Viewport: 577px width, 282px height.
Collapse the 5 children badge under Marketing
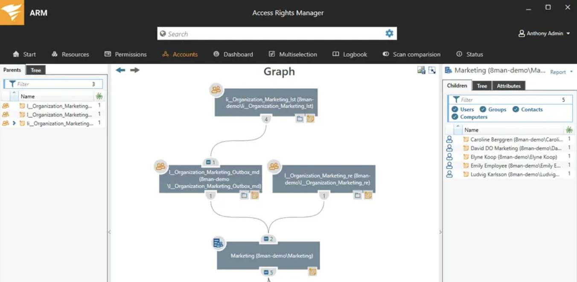(268, 272)
